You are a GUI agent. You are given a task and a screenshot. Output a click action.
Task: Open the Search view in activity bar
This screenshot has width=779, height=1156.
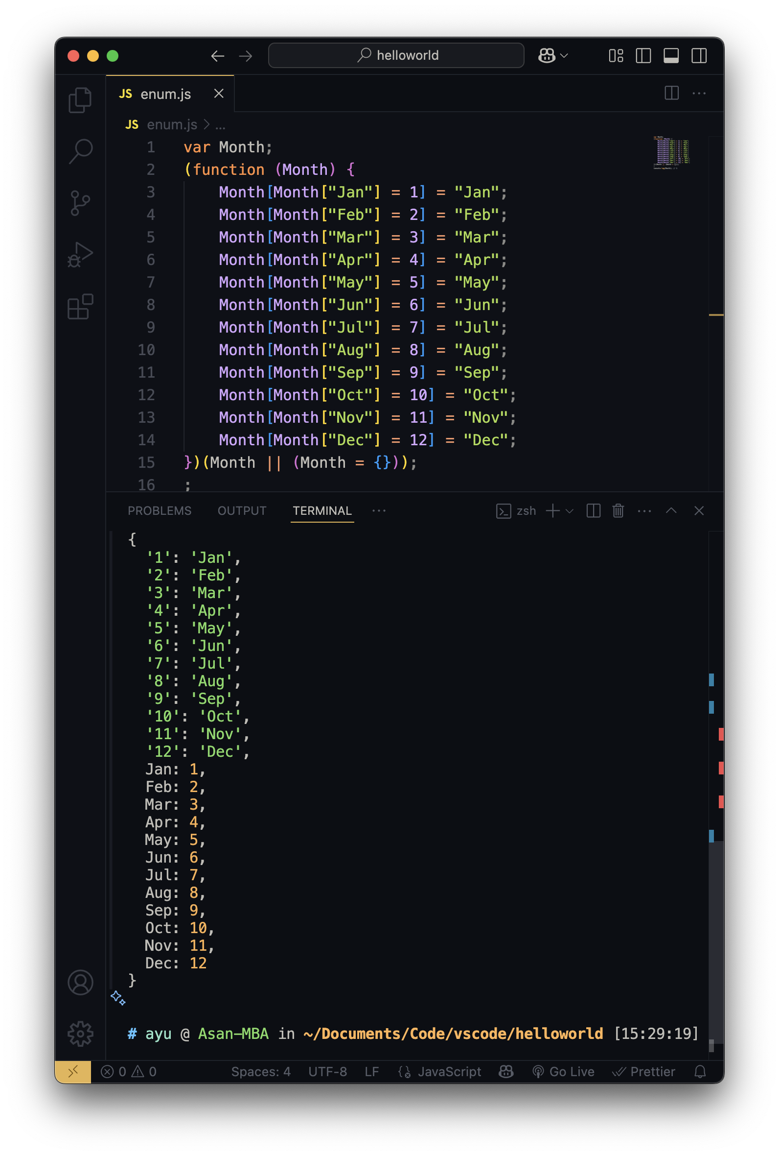pos(80,151)
